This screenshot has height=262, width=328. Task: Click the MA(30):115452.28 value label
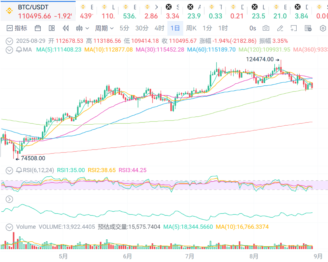tap(160, 50)
